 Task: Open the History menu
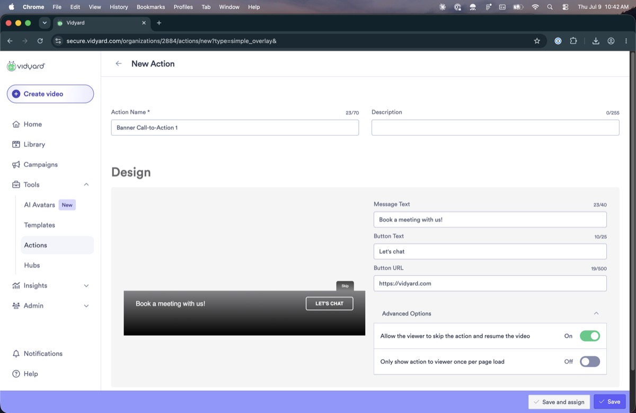click(119, 7)
